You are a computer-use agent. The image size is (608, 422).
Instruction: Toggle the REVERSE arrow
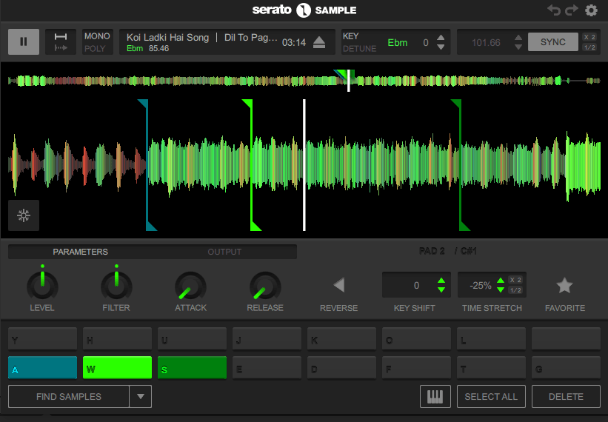point(339,285)
